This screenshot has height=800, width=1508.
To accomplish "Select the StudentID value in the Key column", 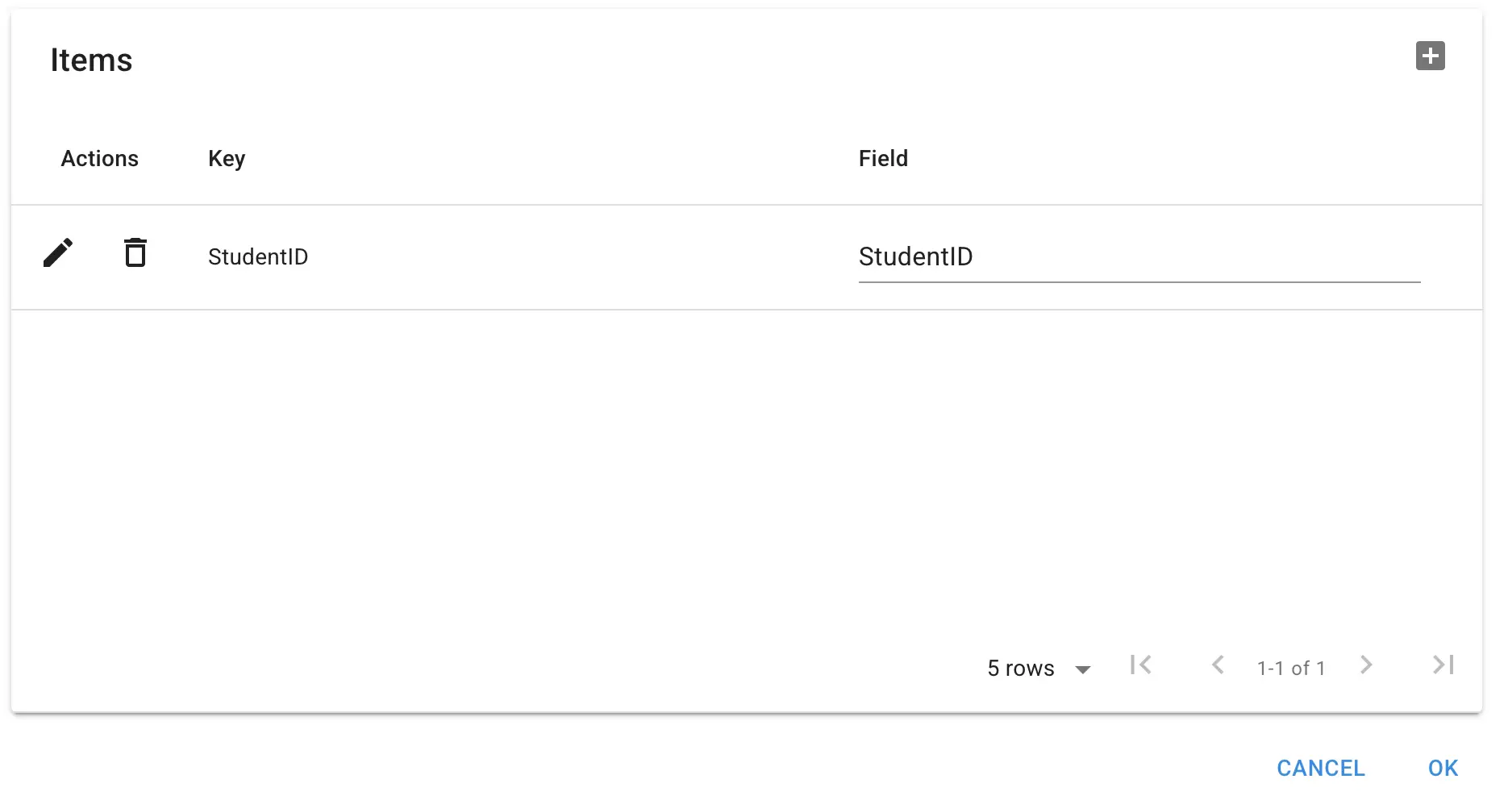I will click(258, 257).
